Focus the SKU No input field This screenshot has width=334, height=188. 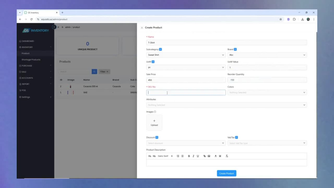(186, 92)
